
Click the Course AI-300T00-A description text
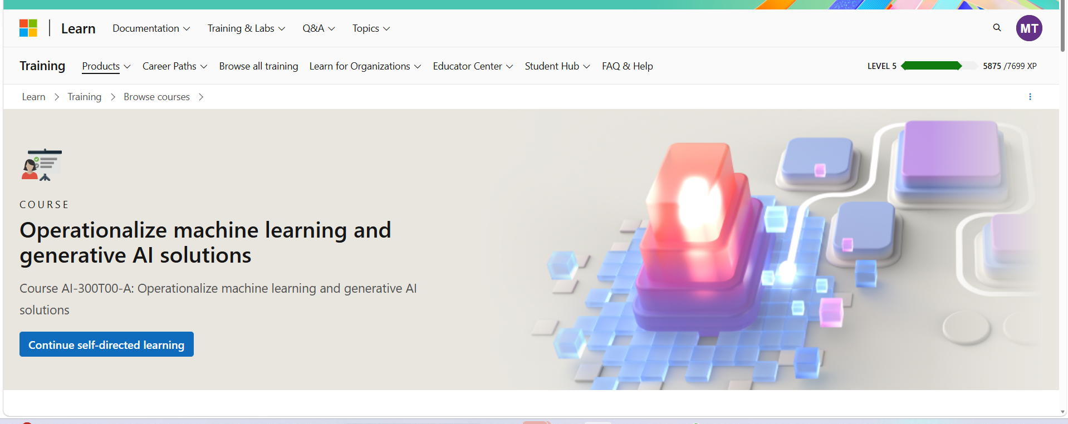(218, 299)
